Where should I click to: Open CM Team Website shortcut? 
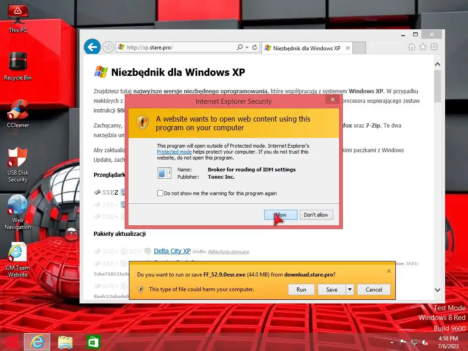click(x=18, y=260)
